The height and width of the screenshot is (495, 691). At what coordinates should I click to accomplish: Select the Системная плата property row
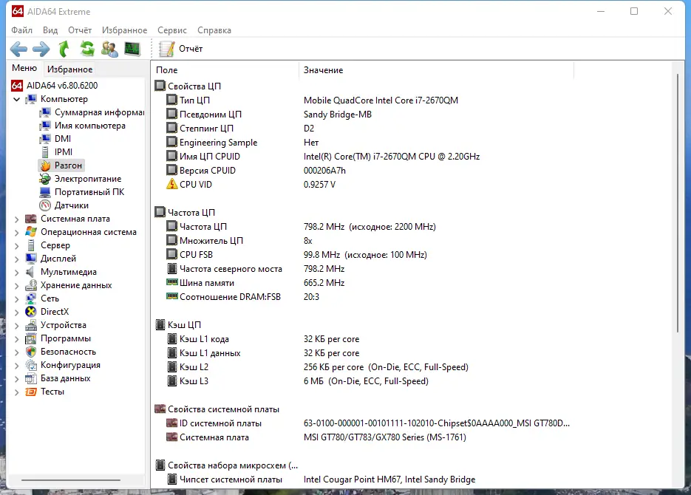316,438
